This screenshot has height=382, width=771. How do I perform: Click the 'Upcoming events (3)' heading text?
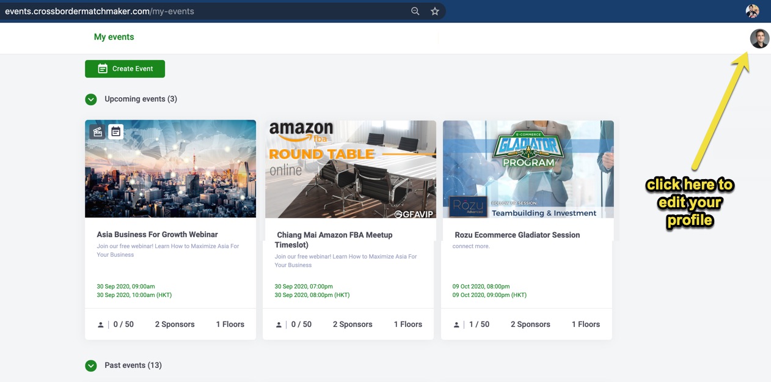[141, 99]
